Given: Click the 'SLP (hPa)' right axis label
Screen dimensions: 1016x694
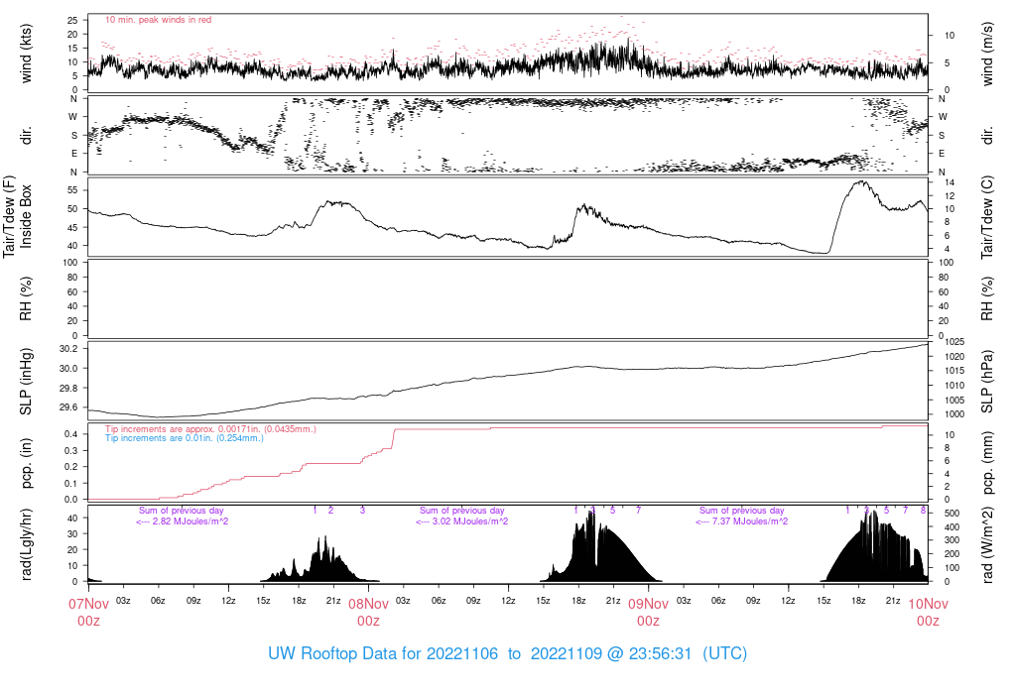Looking at the screenshot, I should click(x=987, y=382).
